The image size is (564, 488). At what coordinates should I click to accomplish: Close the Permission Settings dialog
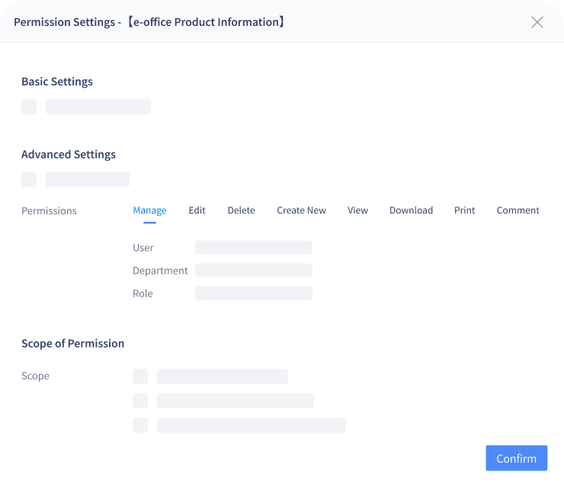pyautogui.click(x=537, y=22)
